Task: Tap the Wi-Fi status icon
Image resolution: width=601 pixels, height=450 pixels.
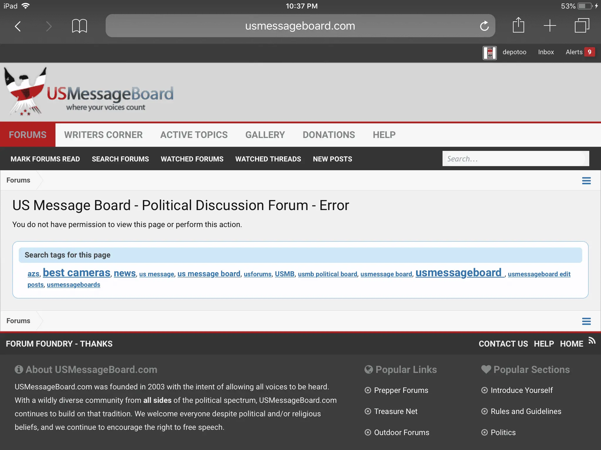Action: tap(26, 6)
